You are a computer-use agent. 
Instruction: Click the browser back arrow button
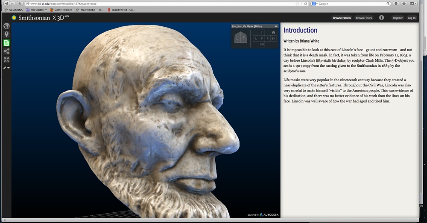coord(6,3)
